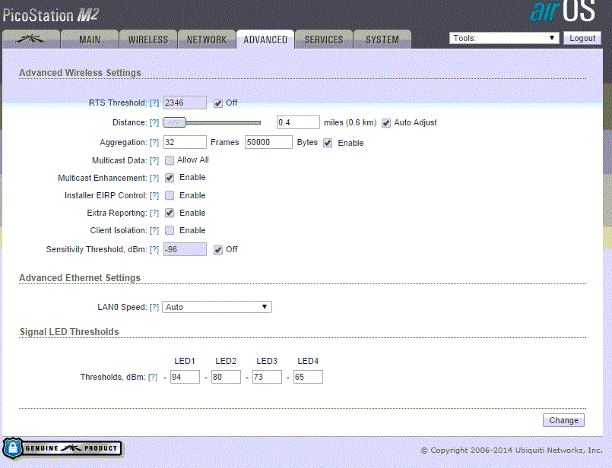612x468 pixels.
Task: Click the airOS logo
Action: coord(563,11)
